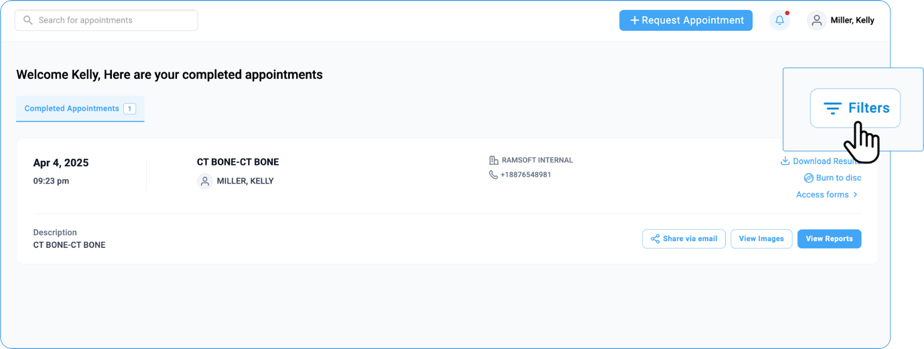Open notifications via the bell icon
This screenshot has height=349, width=924.
click(779, 20)
